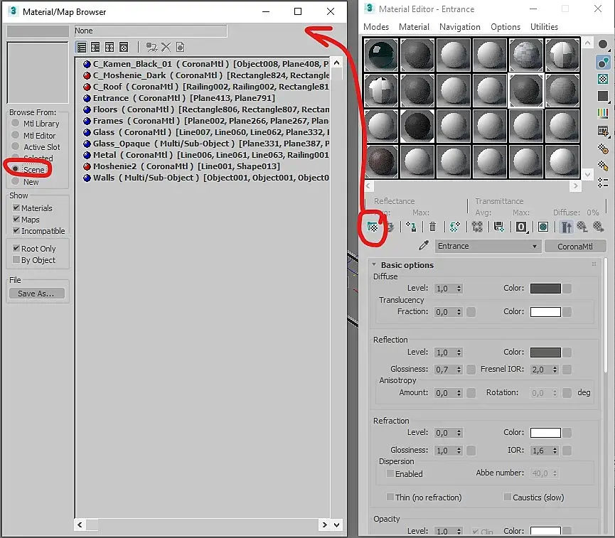
Task: Uncheck the Materials checkbox under Show
Action: click(16, 208)
